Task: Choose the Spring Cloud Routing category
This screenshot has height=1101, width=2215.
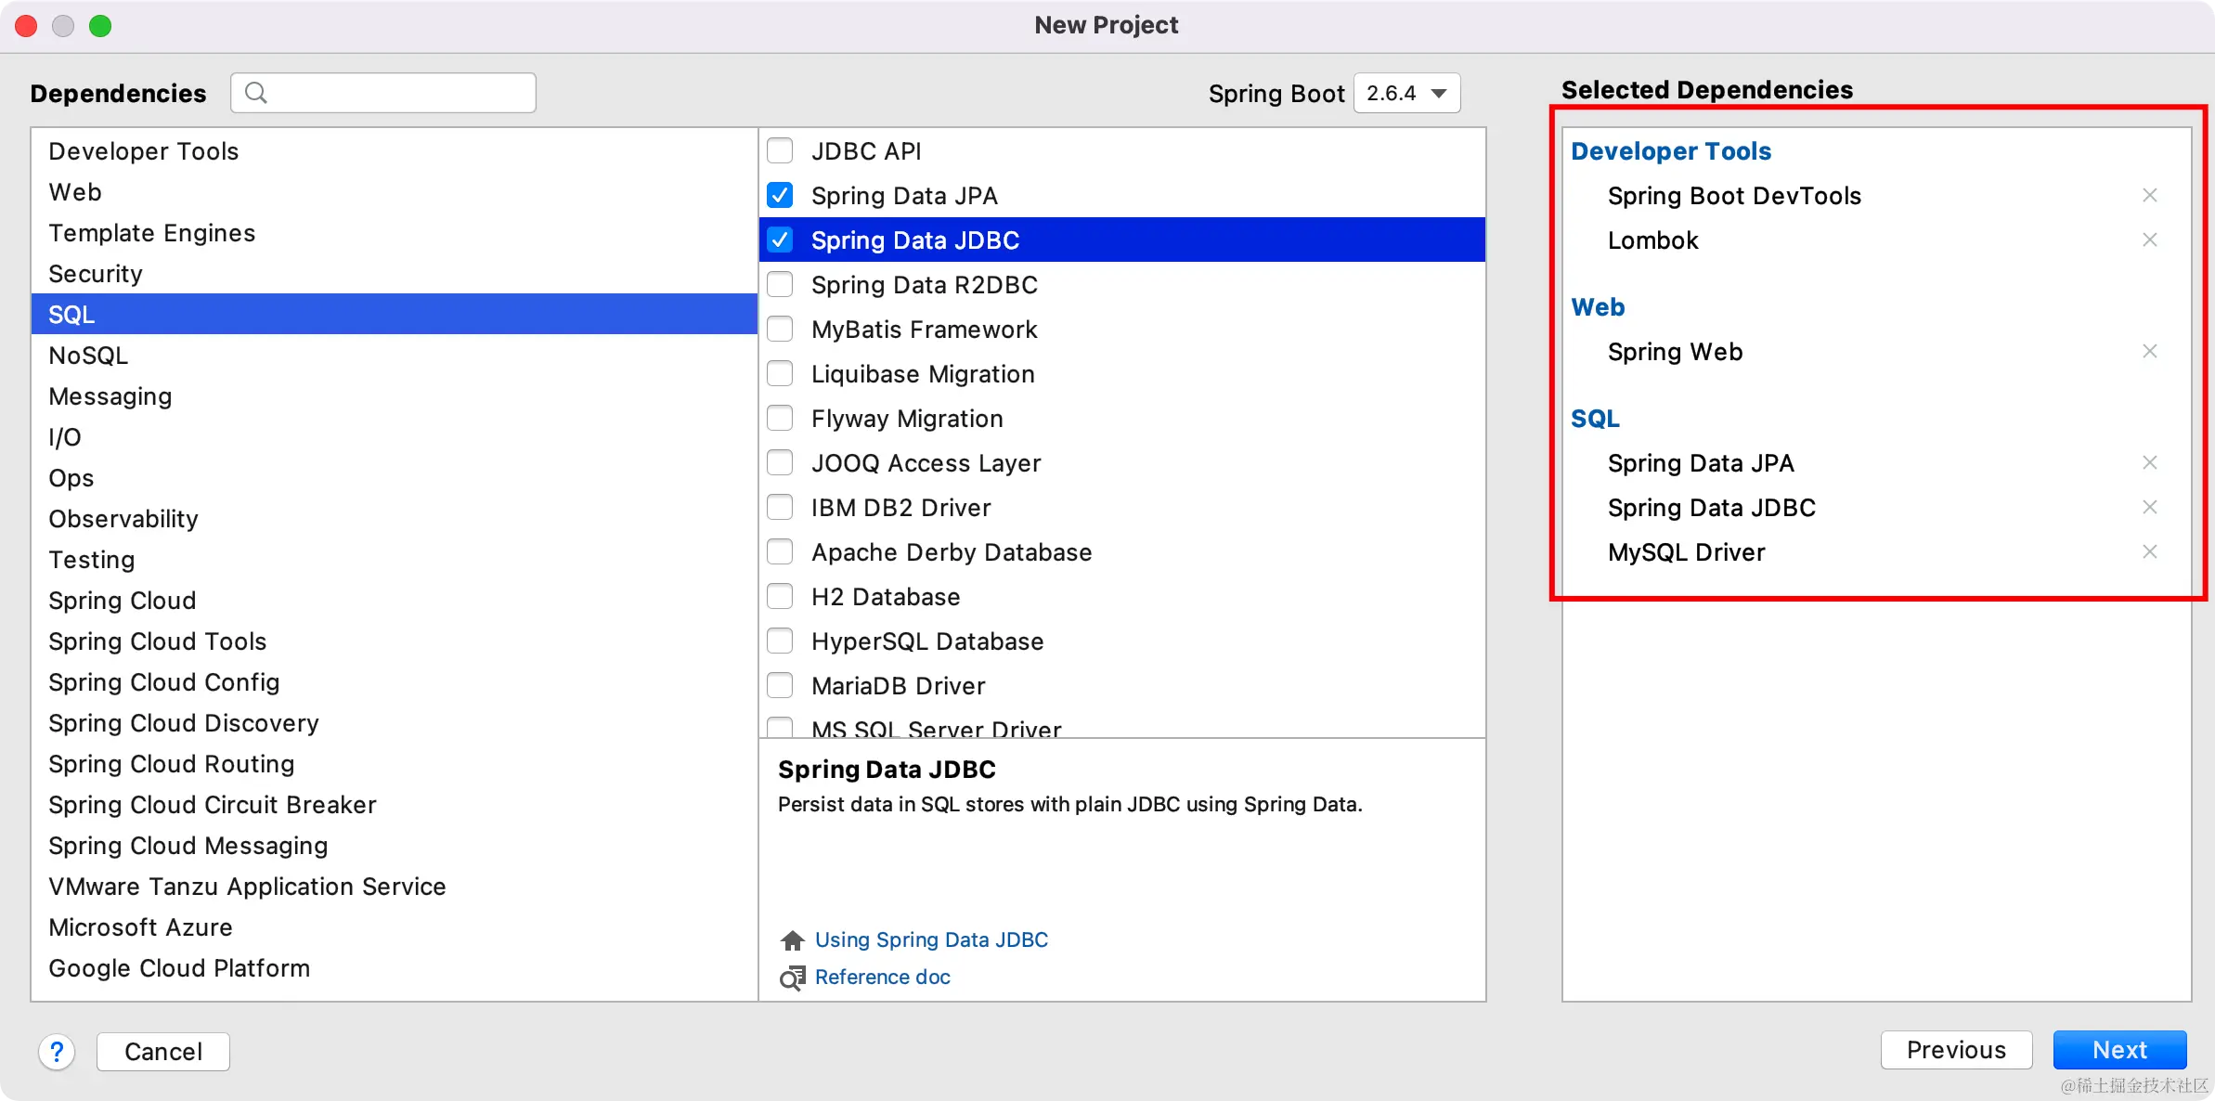Action: 171,764
